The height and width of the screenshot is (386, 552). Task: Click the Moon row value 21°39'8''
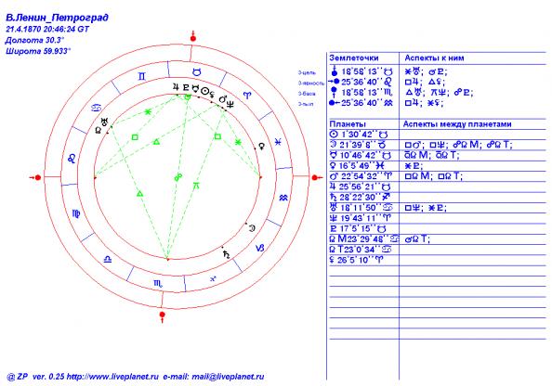point(358,145)
